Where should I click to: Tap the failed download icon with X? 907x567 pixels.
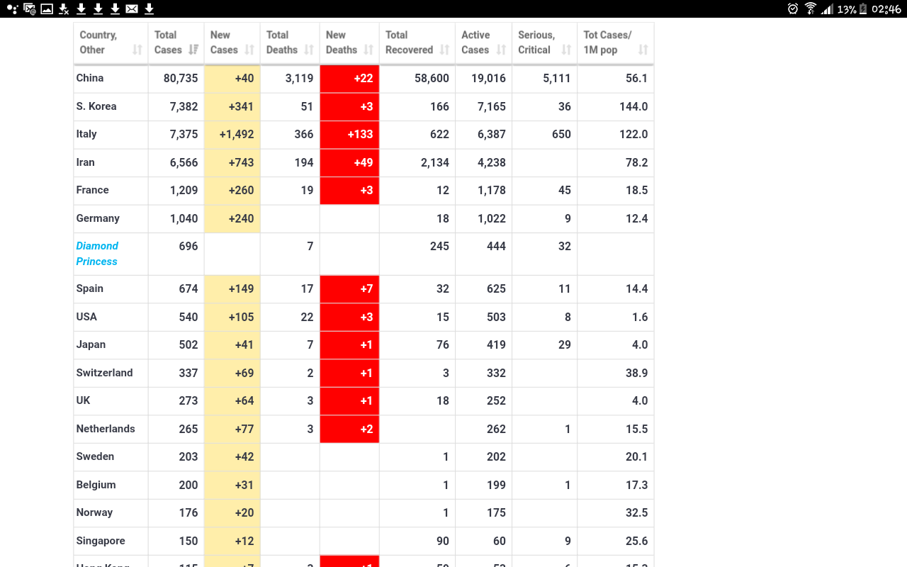click(64, 9)
